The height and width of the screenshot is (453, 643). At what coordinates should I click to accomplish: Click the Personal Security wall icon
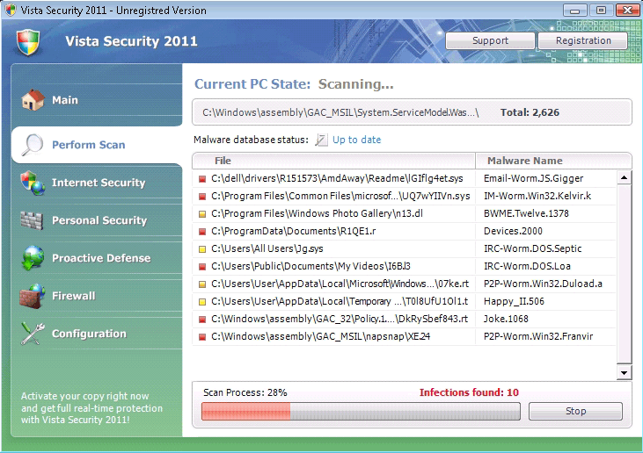33,220
